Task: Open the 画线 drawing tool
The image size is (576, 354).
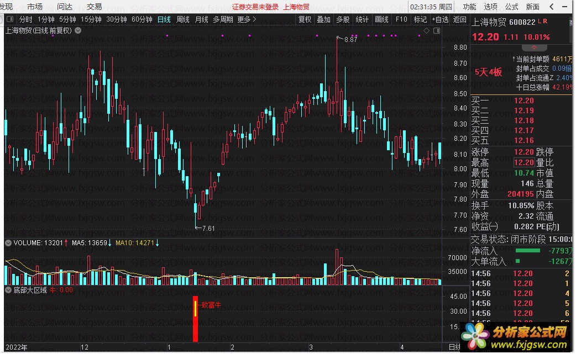Action: click(x=381, y=19)
